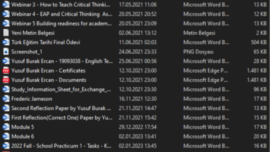Select Yusuf Burak Ercan - Certificates name
The height and width of the screenshot is (152, 270).
pos(48,71)
